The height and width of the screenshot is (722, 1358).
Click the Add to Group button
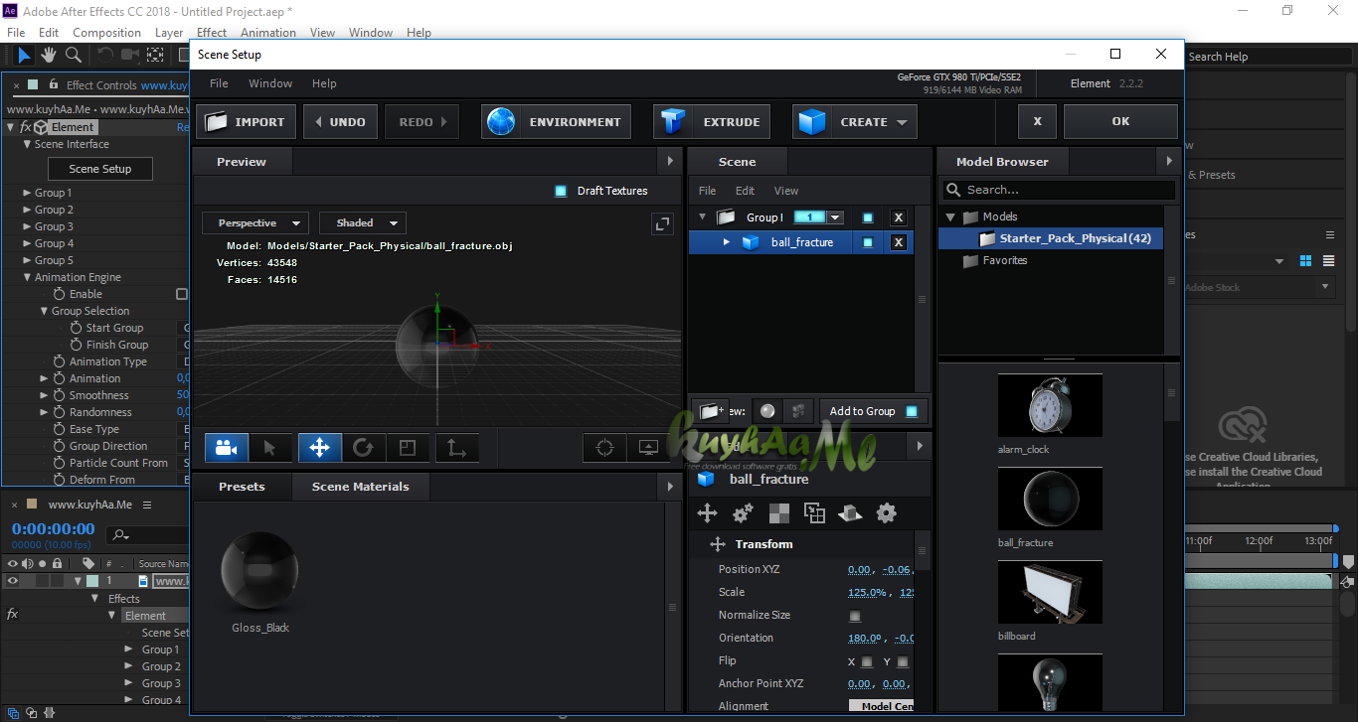click(861, 410)
